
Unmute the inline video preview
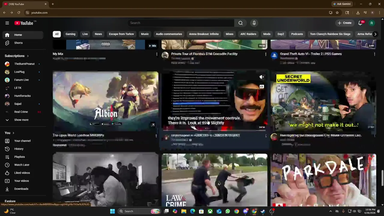[x=262, y=77]
